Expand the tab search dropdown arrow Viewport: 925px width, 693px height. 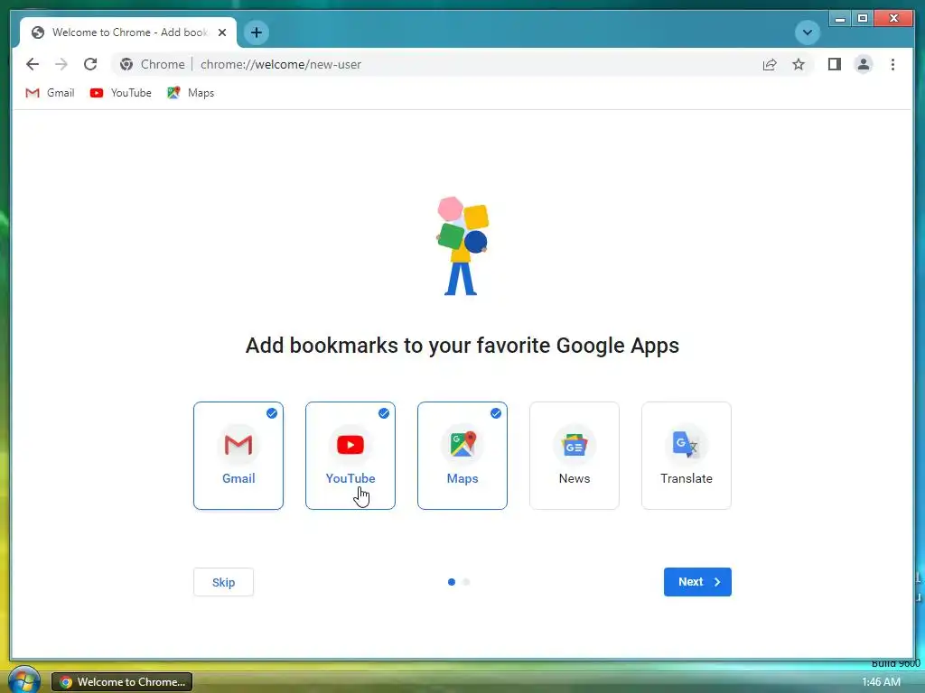tap(807, 32)
